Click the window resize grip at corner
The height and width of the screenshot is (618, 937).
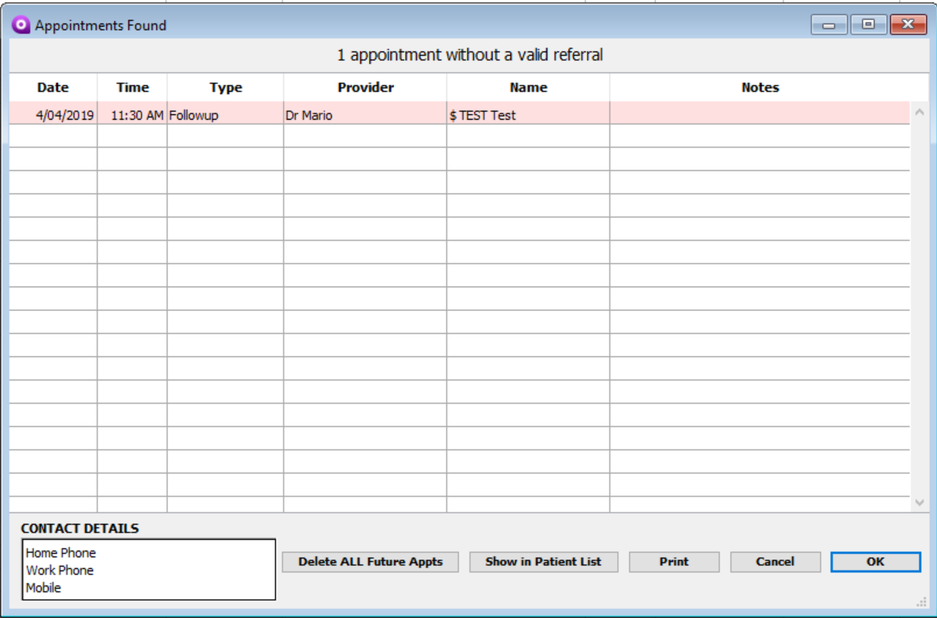coord(921,602)
